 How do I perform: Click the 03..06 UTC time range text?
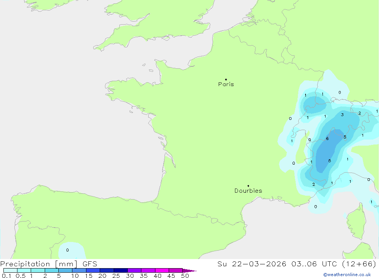tap(315, 264)
